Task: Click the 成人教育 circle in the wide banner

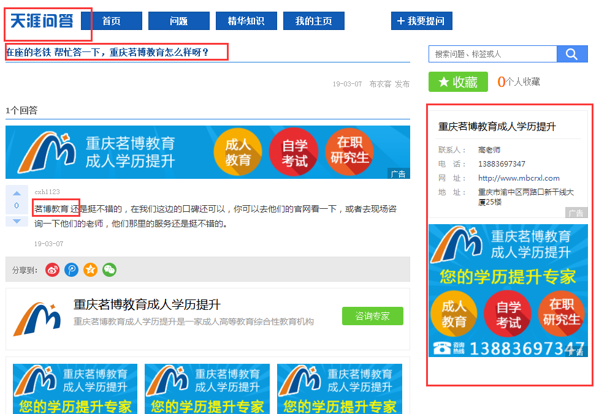Action: 238,152
